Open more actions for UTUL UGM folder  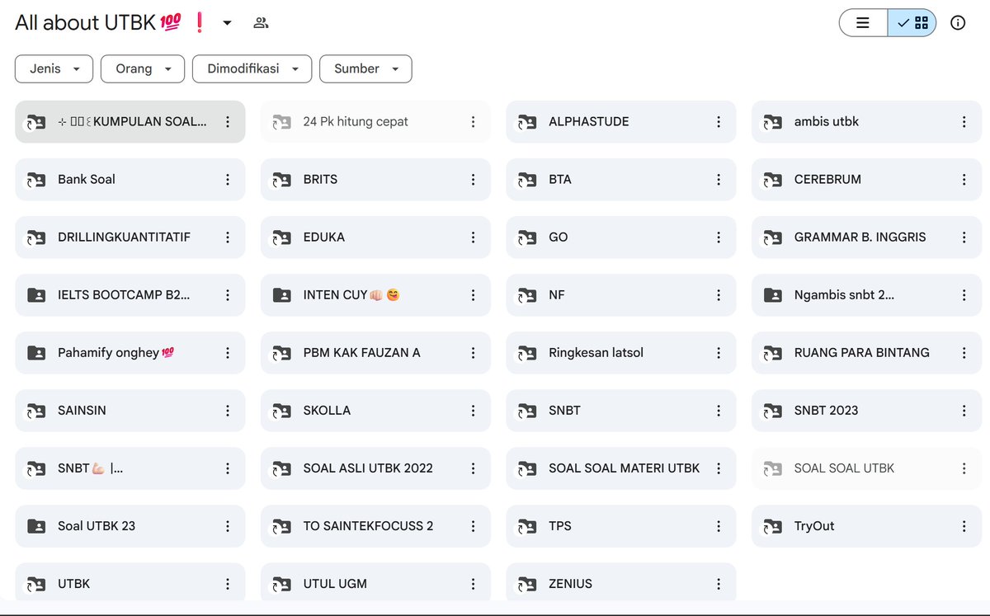pos(473,584)
